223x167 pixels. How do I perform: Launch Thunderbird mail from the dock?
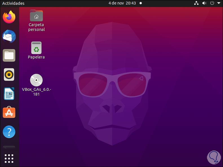click(9, 36)
